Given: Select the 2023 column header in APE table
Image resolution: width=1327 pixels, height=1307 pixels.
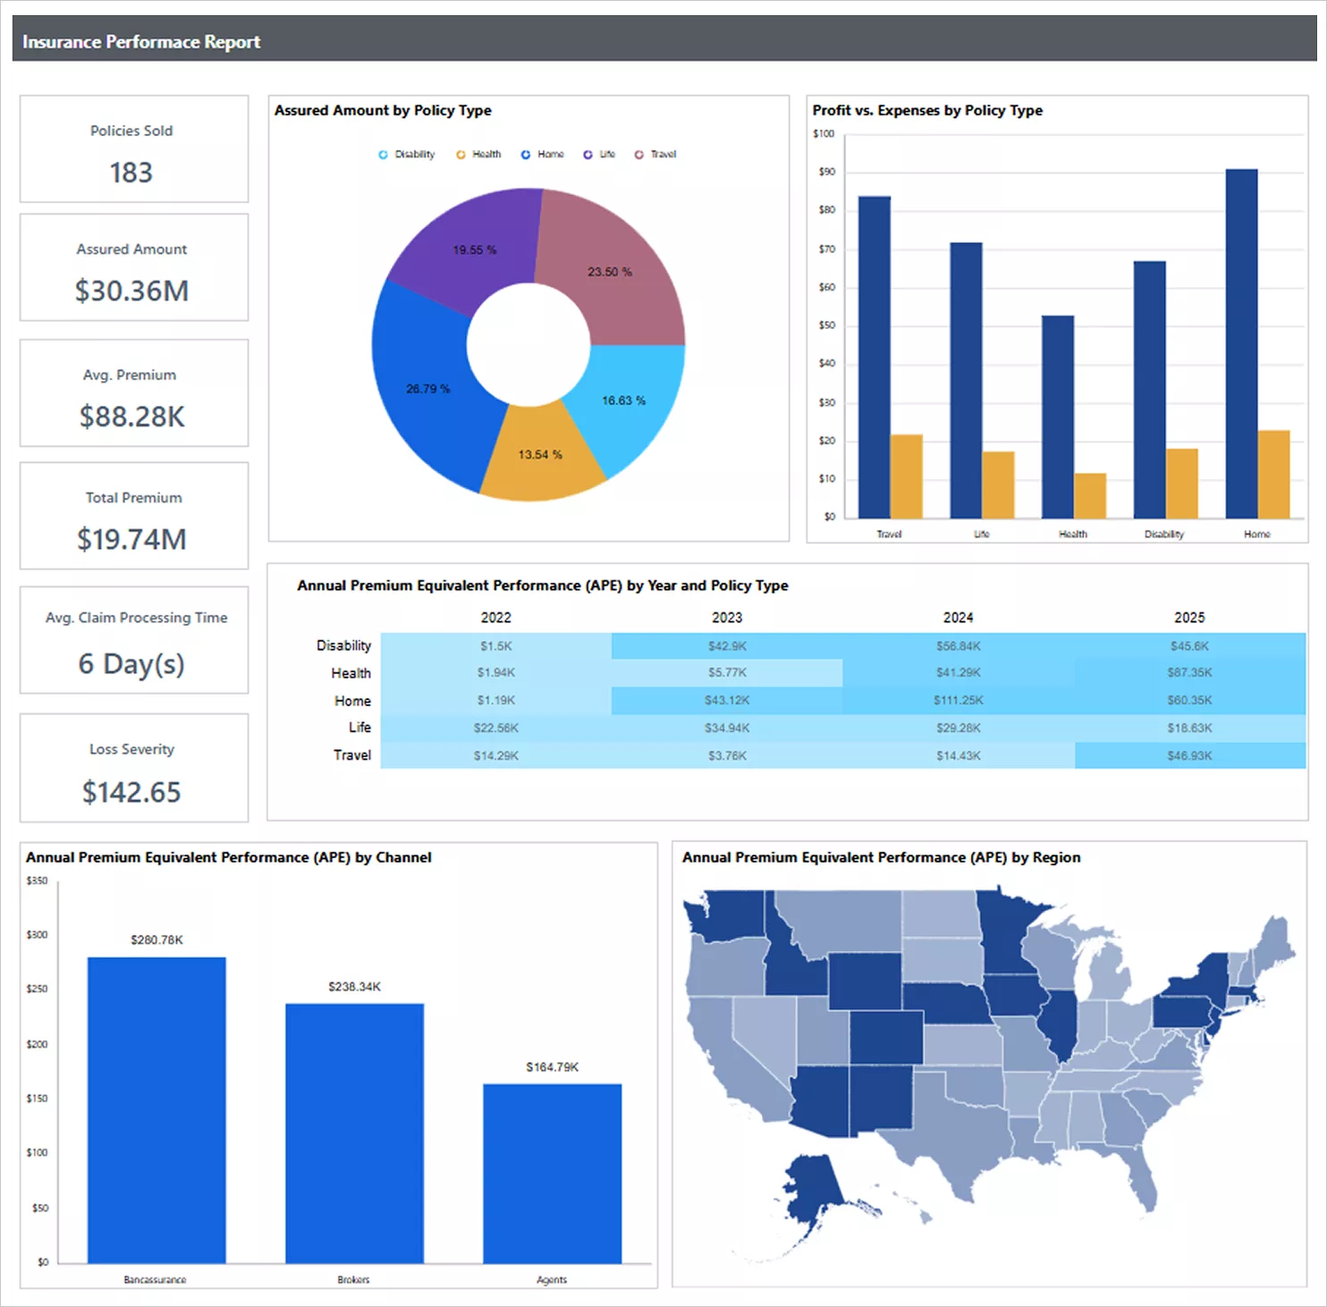Looking at the screenshot, I should (726, 617).
